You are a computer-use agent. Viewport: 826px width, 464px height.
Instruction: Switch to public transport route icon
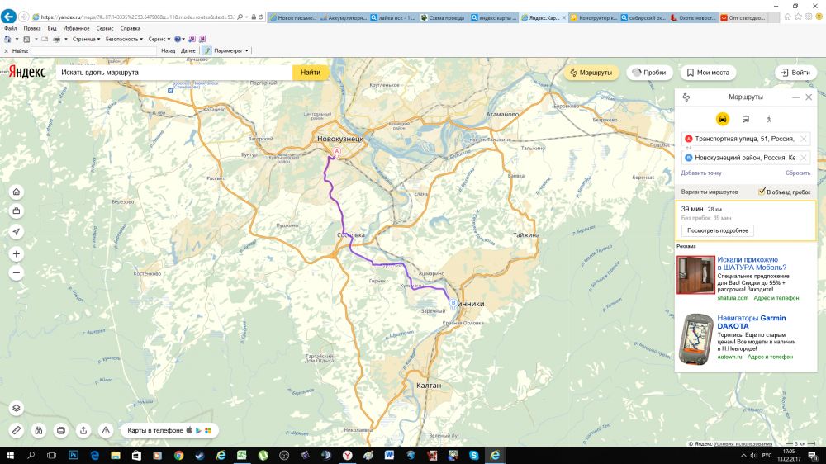[x=746, y=119]
